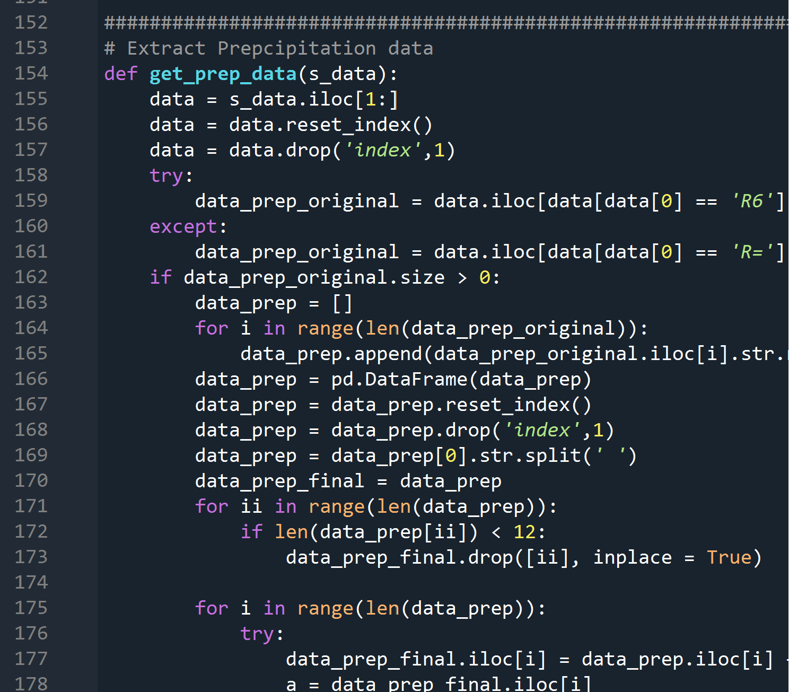
Task: Click the number 12 on line 172
Action: (524, 532)
